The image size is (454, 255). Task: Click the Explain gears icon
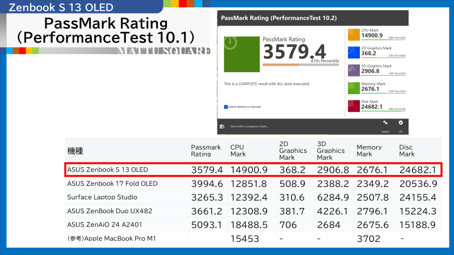[385, 122]
